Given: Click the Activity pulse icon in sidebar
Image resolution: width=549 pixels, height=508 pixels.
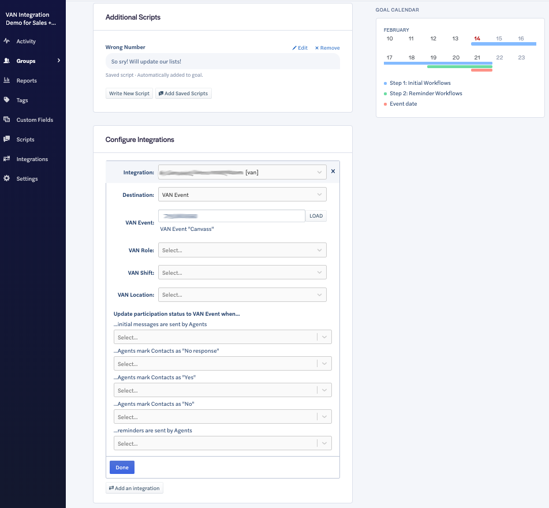Looking at the screenshot, I should pyautogui.click(x=7, y=41).
